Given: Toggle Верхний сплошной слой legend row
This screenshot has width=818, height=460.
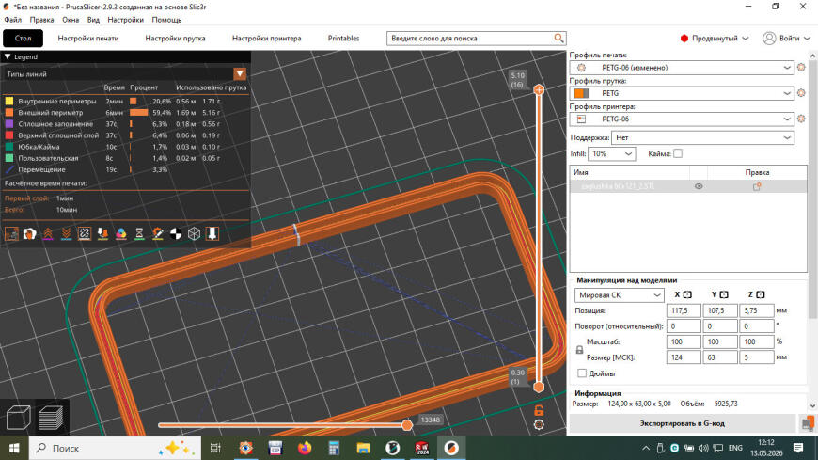Looking at the screenshot, I should (125, 135).
